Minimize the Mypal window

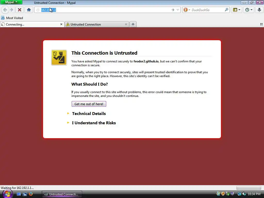click(x=244, y=2)
